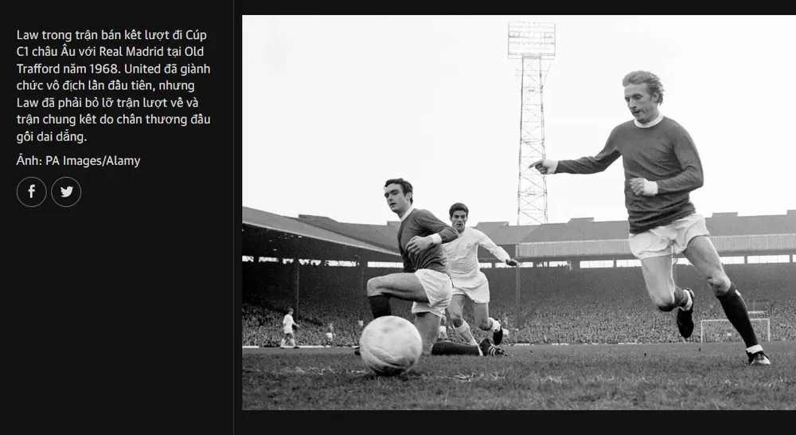Click the floodlight tower in the photo
This screenshot has width=796, height=435.
(x=532, y=122)
